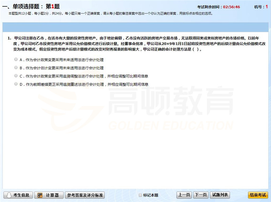Open 参考答案及评分标准 reference answers

[85, 195]
